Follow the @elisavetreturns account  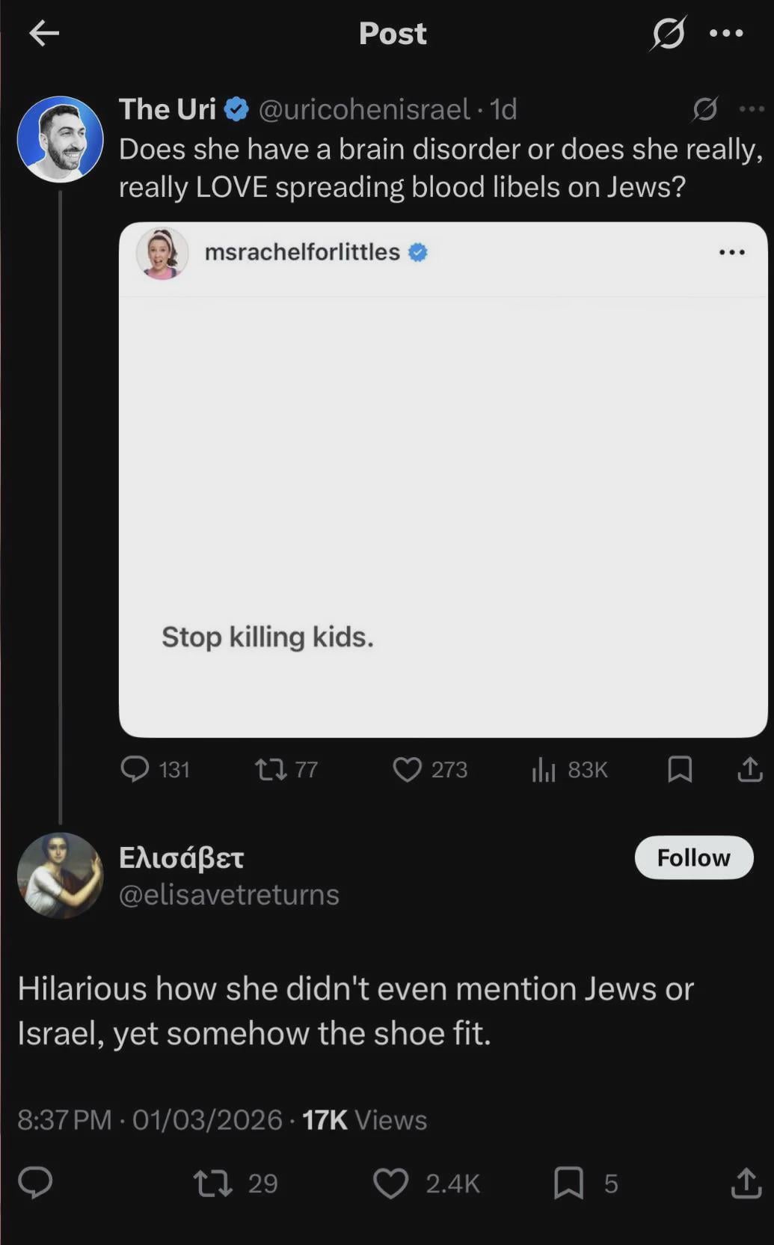[x=693, y=857]
